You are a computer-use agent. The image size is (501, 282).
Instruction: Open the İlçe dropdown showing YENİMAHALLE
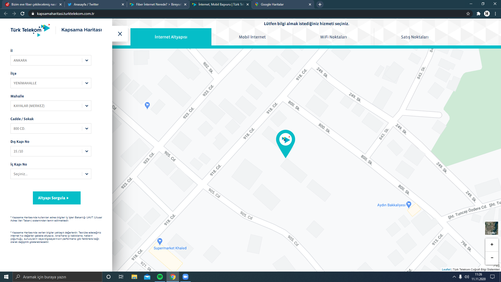pyautogui.click(x=51, y=83)
